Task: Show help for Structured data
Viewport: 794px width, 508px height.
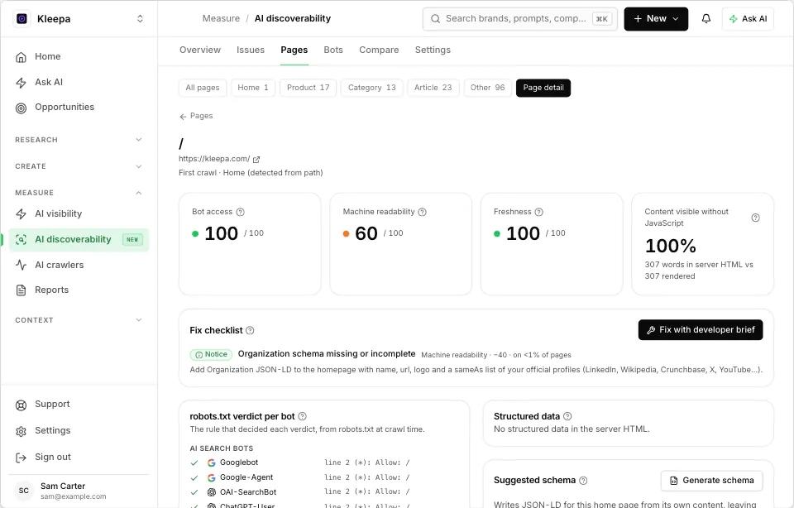Action: (567, 416)
